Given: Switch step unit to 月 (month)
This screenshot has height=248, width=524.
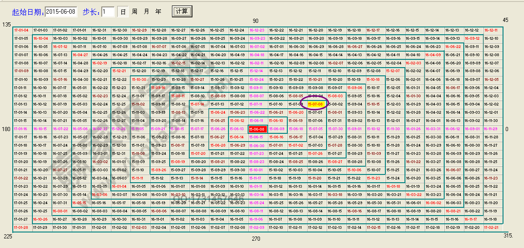Looking at the screenshot, I should click(x=146, y=11).
